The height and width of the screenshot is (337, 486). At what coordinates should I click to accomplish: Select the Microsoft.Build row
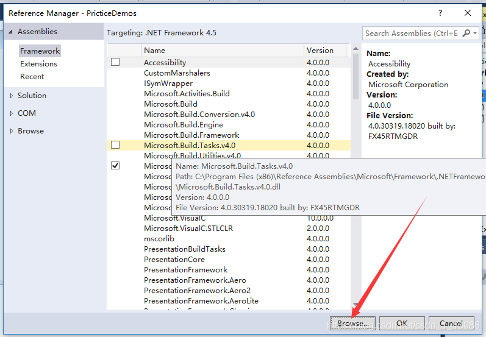(x=229, y=104)
